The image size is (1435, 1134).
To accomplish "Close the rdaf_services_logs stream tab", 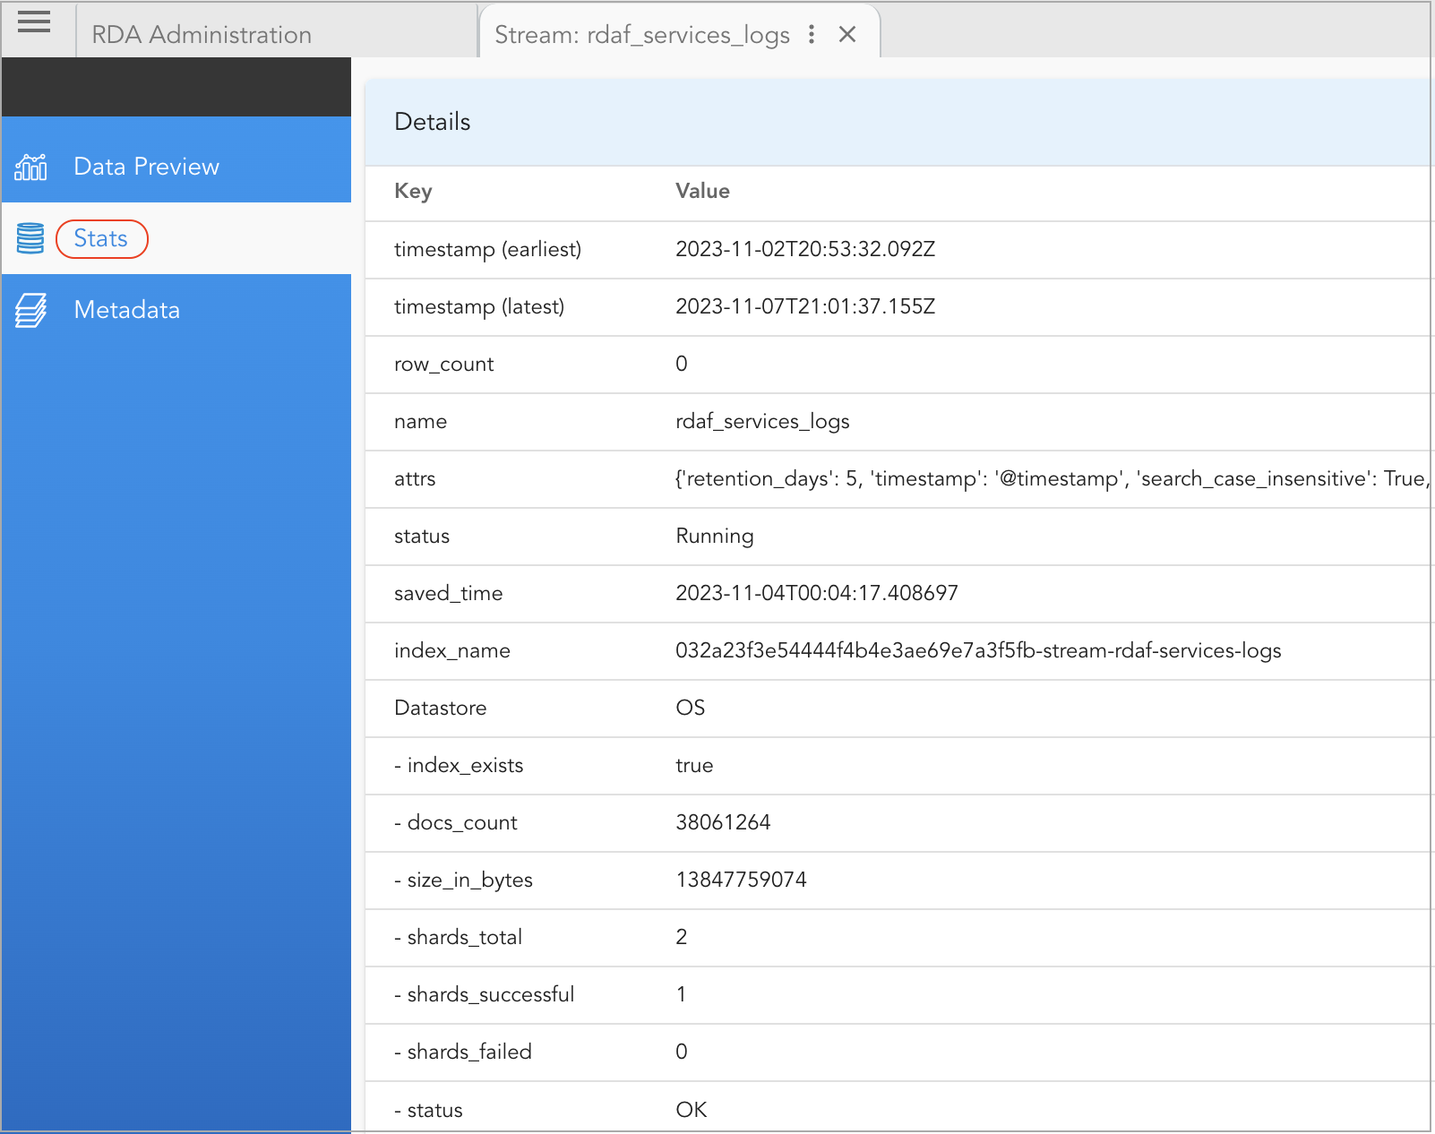I will [846, 34].
